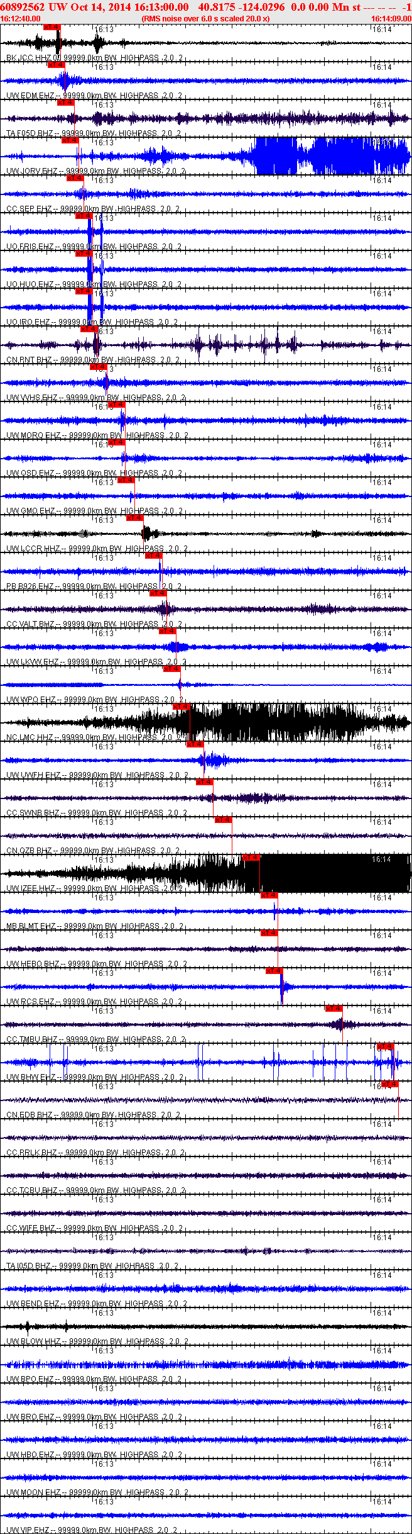Screen dimensions: 412x1534
Task: Click the pick marker on UW.MORO trace
Action: coord(117,405)
